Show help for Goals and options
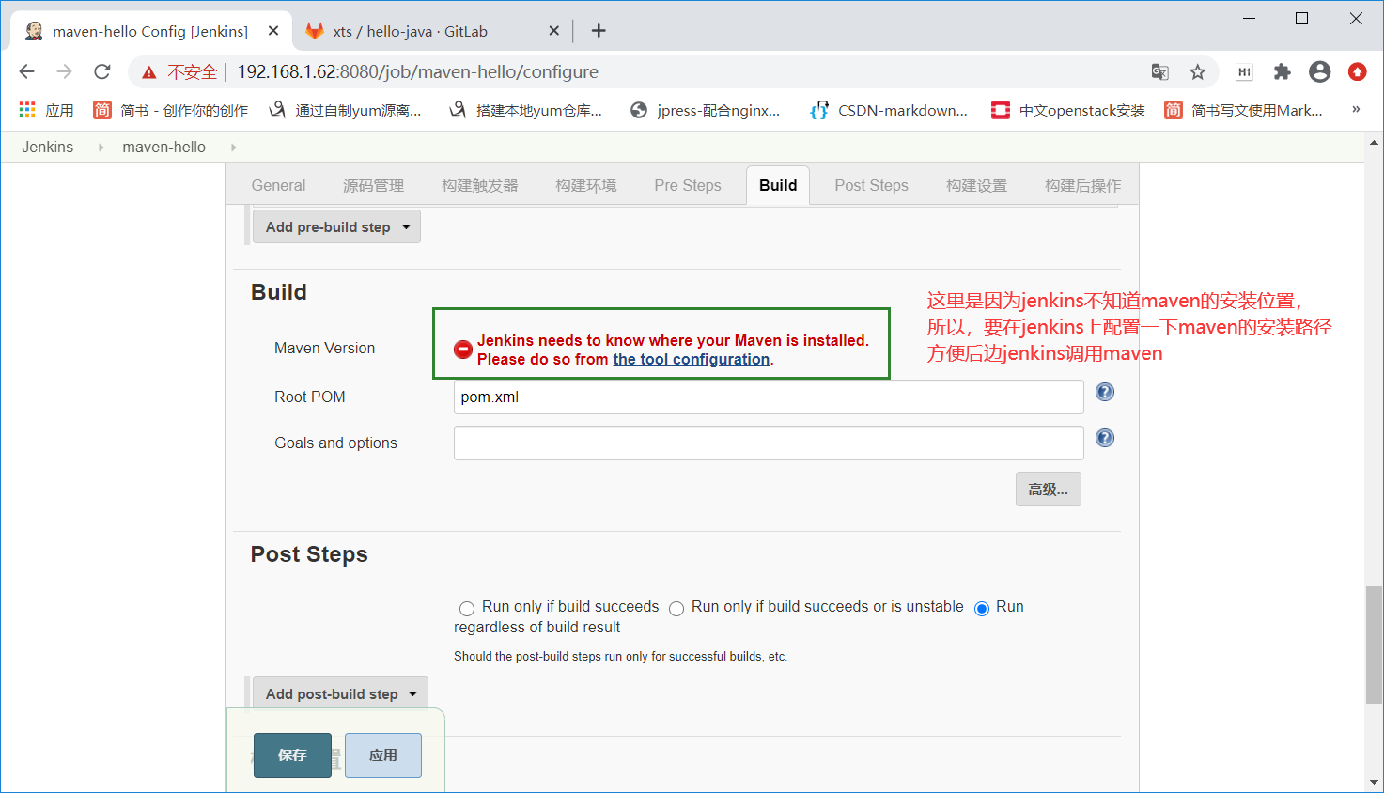This screenshot has width=1384, height=793. 1105,438
